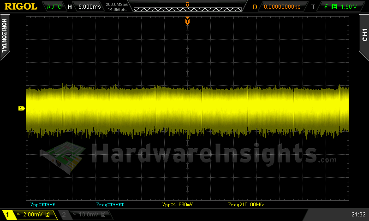
Task: Click the rising edge trigger slope icon
Action: click(326, 7)
